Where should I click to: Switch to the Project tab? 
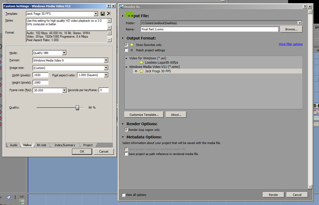tap(88, 145)
